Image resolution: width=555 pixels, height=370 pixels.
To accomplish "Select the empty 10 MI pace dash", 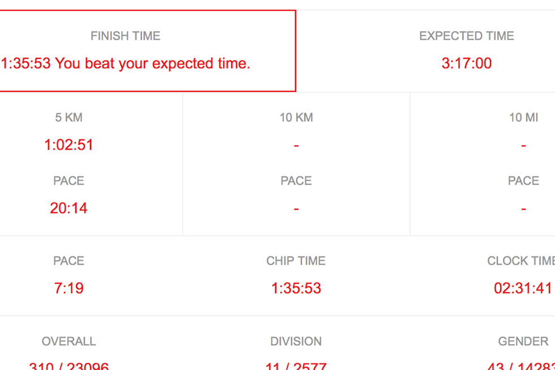I will (523, 209).
